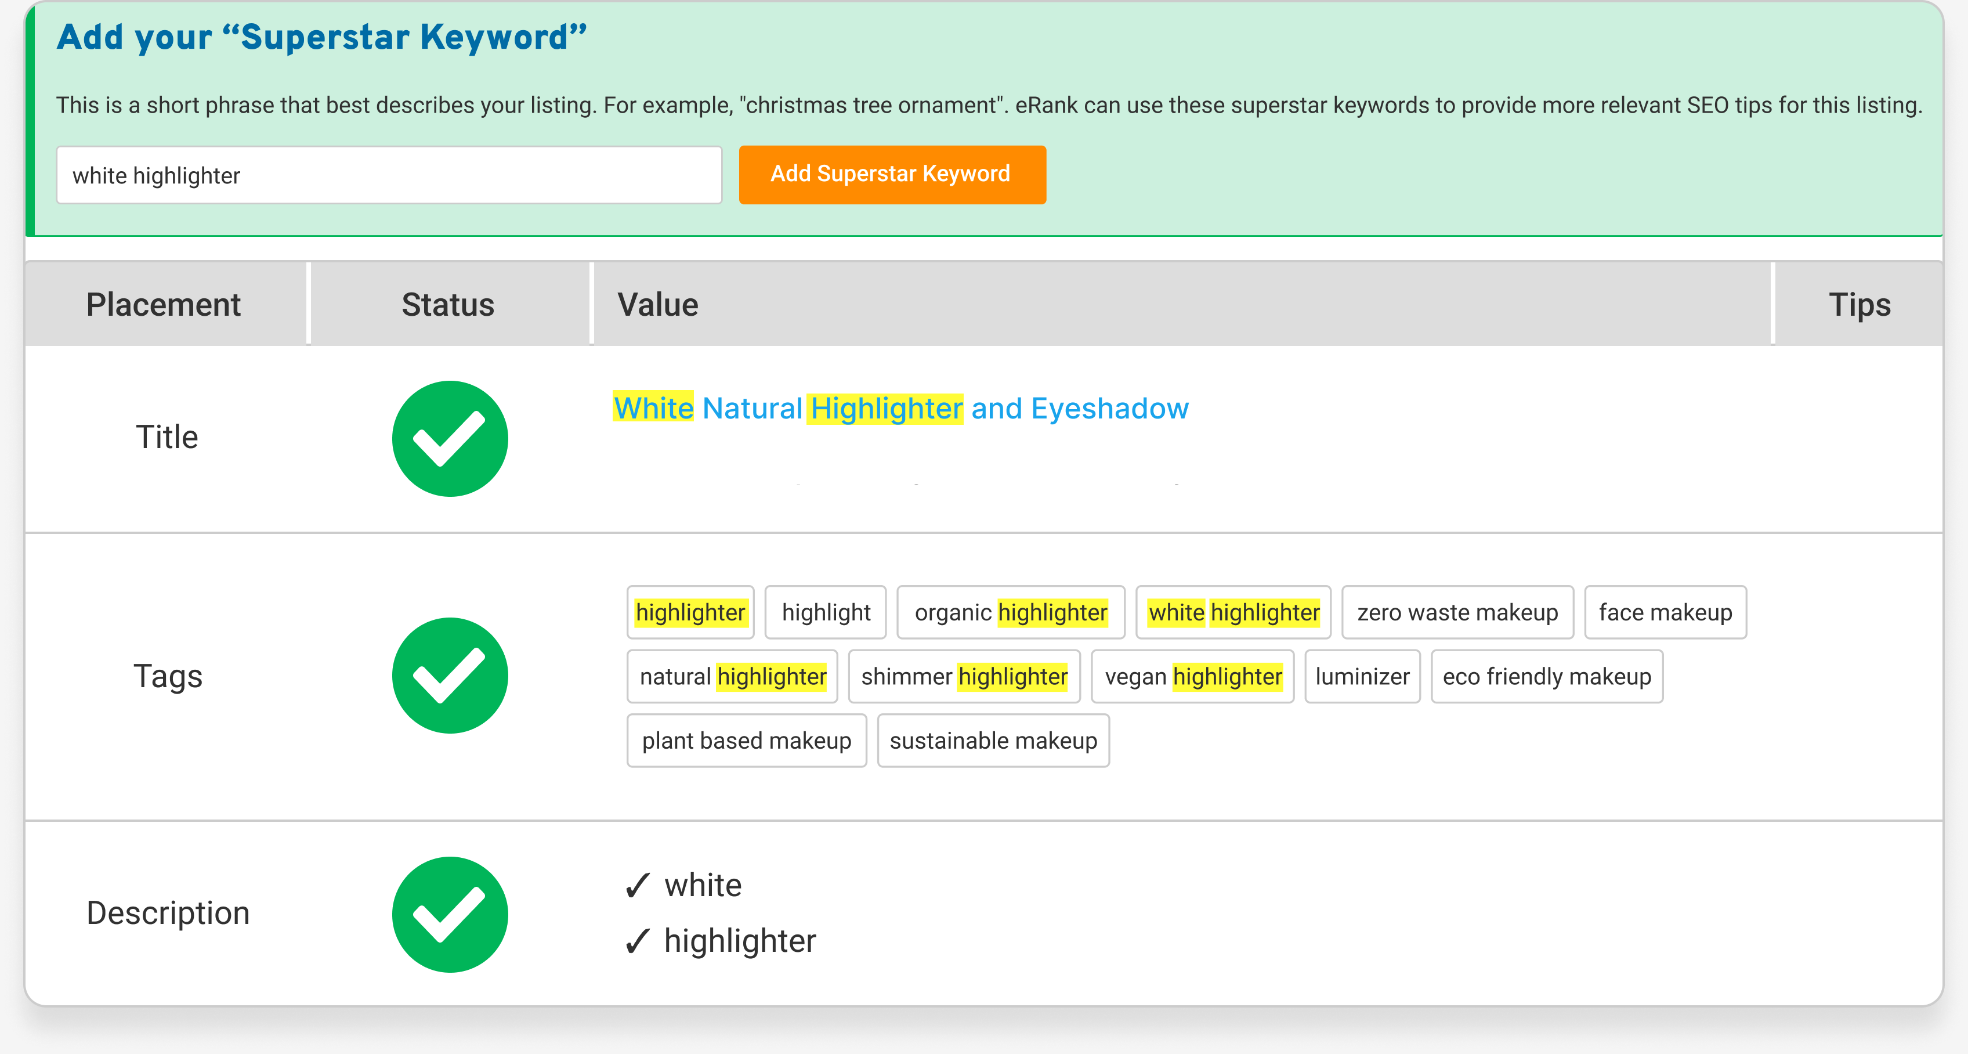The height and width of the screenshot is (1054, 1968).
Task: Select the "zero waste makeup" tag
Action: [1457, 612]
